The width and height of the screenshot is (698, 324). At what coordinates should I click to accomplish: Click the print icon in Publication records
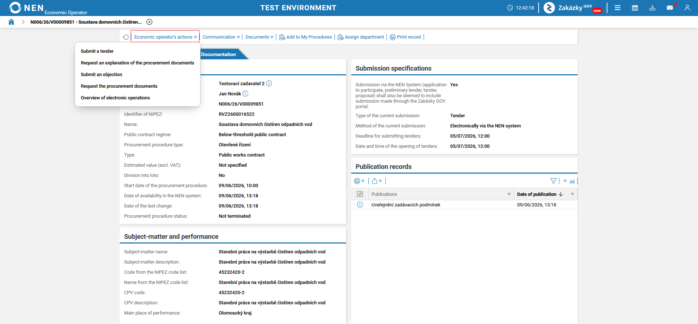(x=357, y=181)
